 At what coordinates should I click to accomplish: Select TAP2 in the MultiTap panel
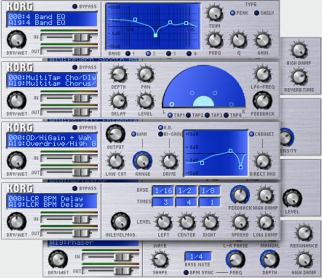click(x=188, y=115)
